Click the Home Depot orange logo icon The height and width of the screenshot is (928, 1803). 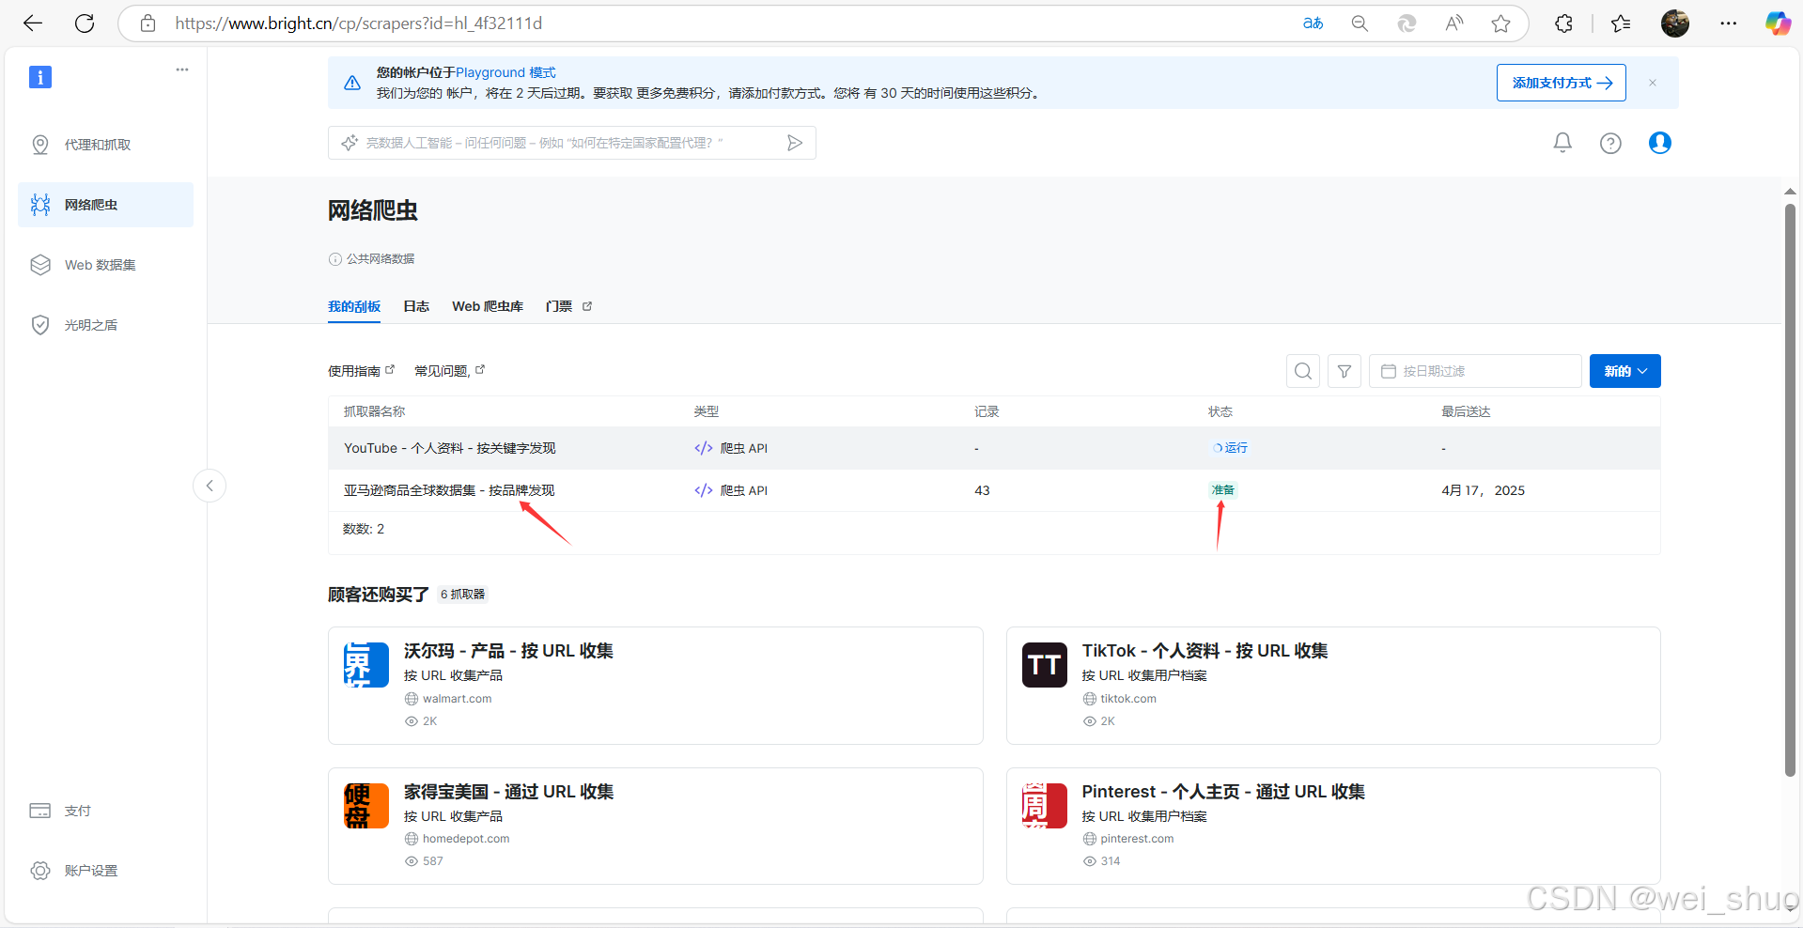[366, 806]
